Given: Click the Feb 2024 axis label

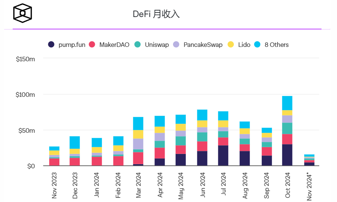Looking at the screenshot, I should [x=118, y=185].
